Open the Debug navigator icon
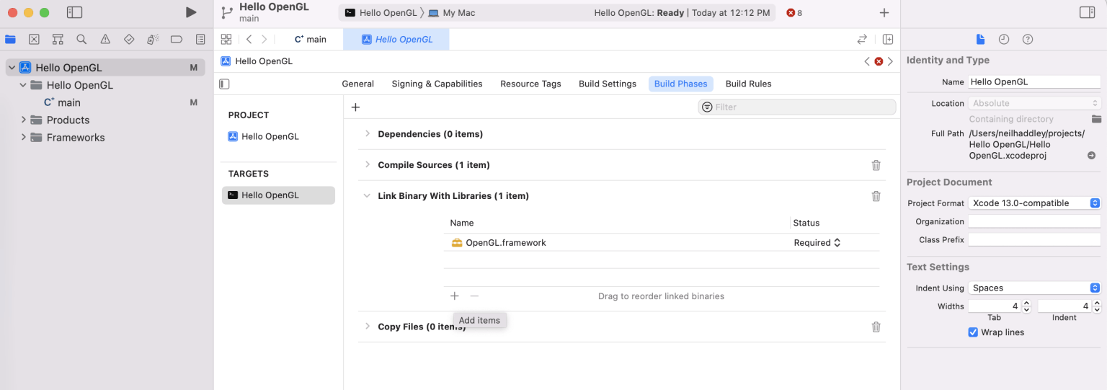The image size is (1107, 390). coord(153,40)
